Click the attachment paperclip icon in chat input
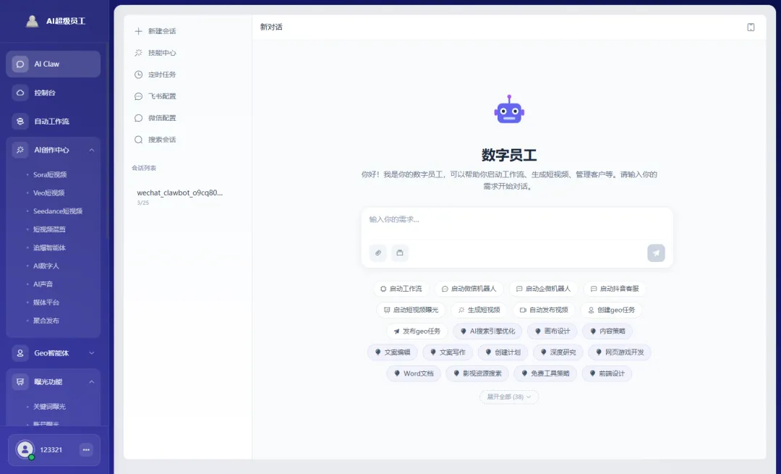This screenshot has width=781, height=474. coord(377,253)
